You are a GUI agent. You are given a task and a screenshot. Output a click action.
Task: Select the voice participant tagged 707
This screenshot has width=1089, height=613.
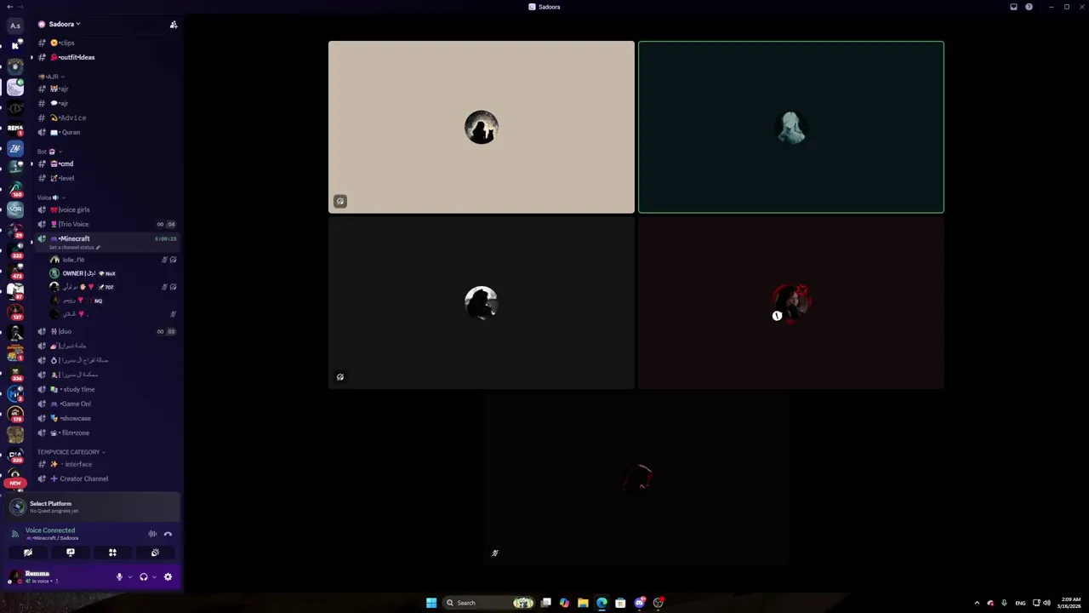point(112,287)
